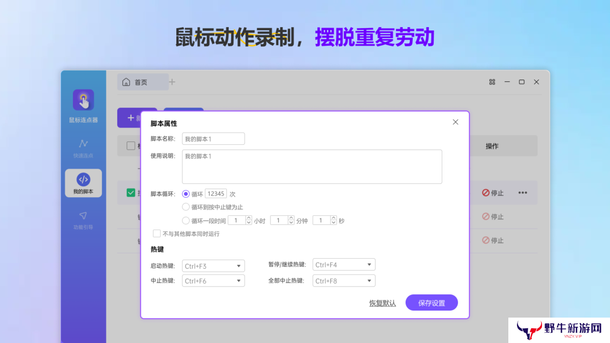
Task: Select 循环到按中止键为止 radio option
Action: tap(186, 207)
